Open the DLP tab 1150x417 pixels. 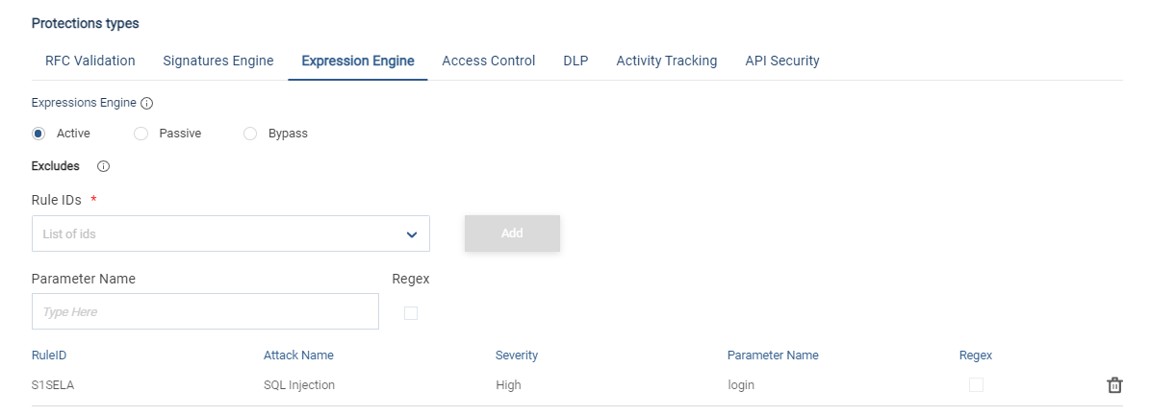click(x=575, y=61)
